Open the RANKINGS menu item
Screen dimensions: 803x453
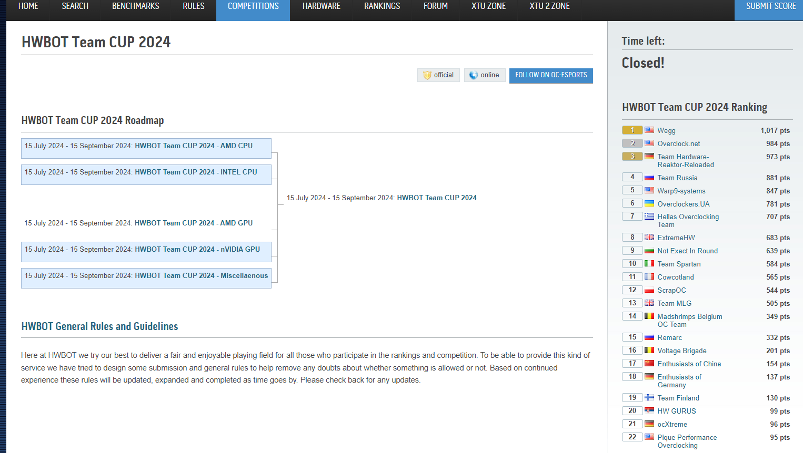pos(382,6)
